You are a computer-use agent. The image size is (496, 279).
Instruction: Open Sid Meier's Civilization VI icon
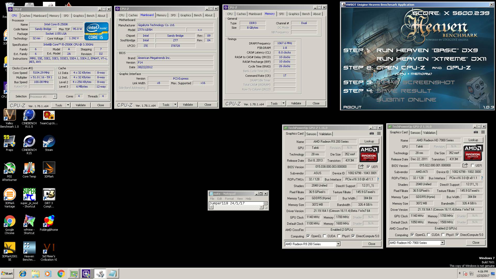coord(49,251)
